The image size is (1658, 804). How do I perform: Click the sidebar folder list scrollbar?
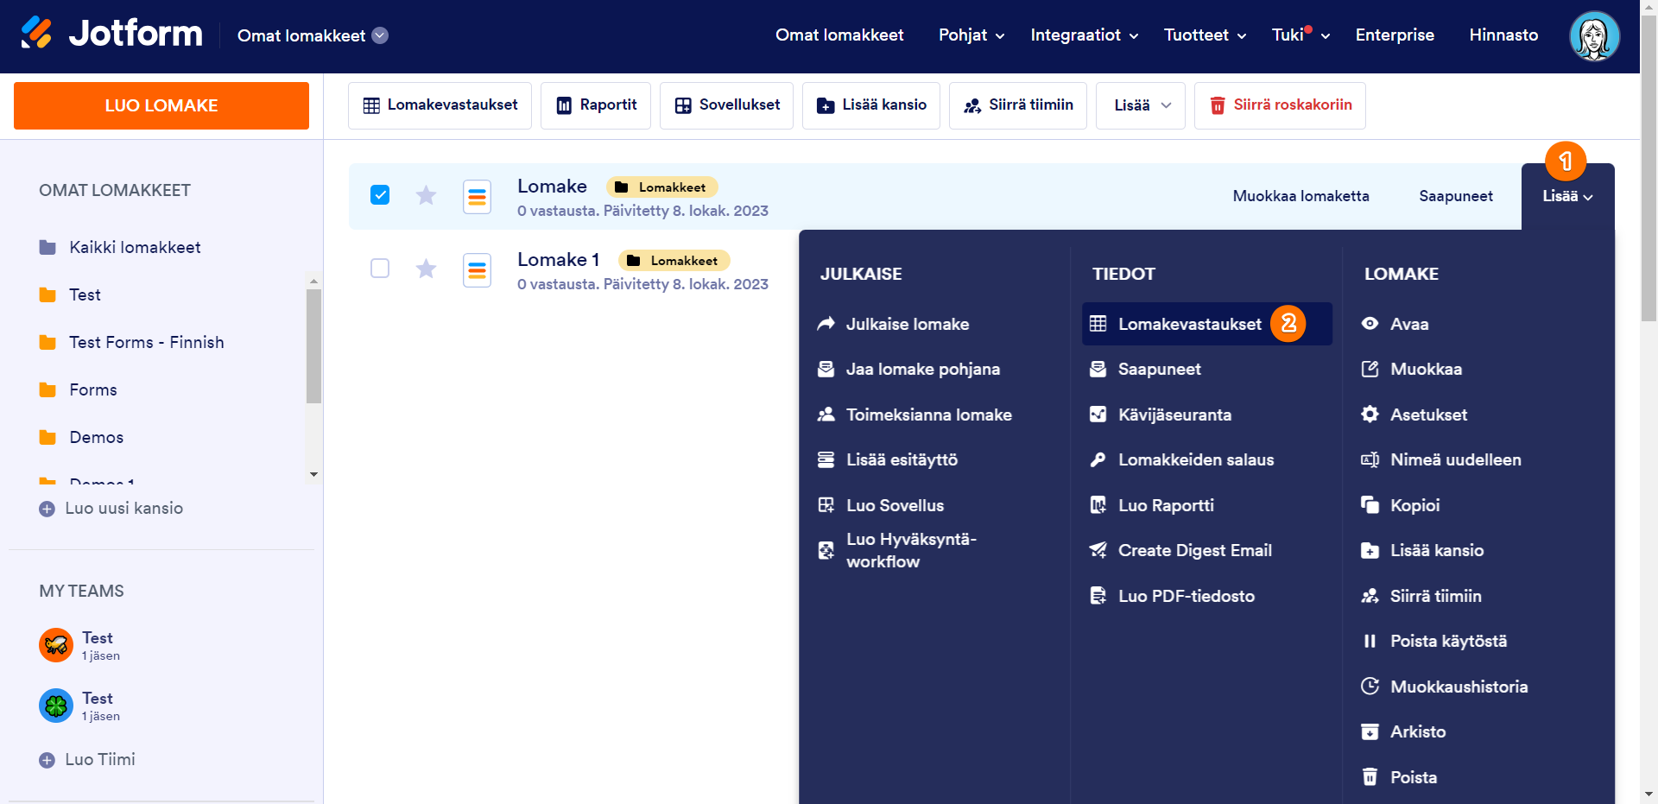pos(313,345)
